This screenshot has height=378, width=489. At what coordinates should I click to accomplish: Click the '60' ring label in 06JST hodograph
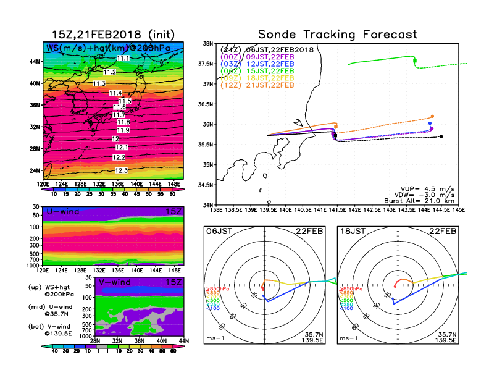(222, 327)
